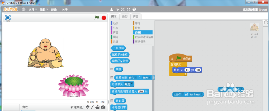
Task: Click the 50 value in the video transparency block
Action: pos(141,92)
